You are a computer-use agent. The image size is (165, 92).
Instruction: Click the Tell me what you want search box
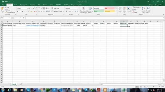(x=73, y=5)
